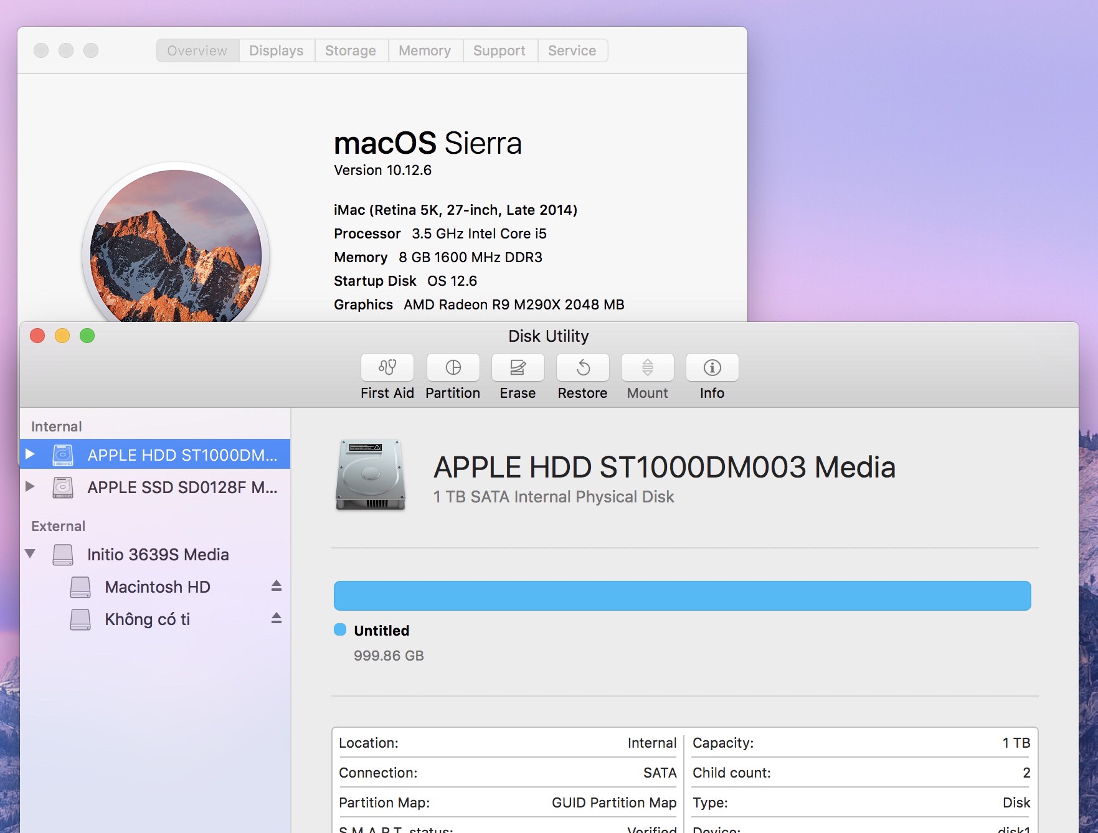Select APPLE SSD SD0128F M... in sidebar
Screen dimensions: 1098x833
[155, 487]
